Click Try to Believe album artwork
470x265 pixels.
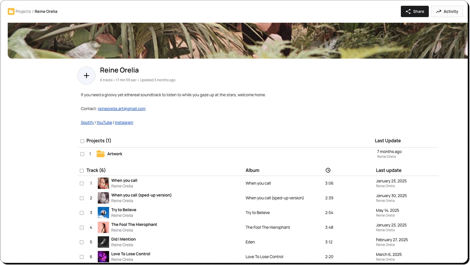[103, 213]
